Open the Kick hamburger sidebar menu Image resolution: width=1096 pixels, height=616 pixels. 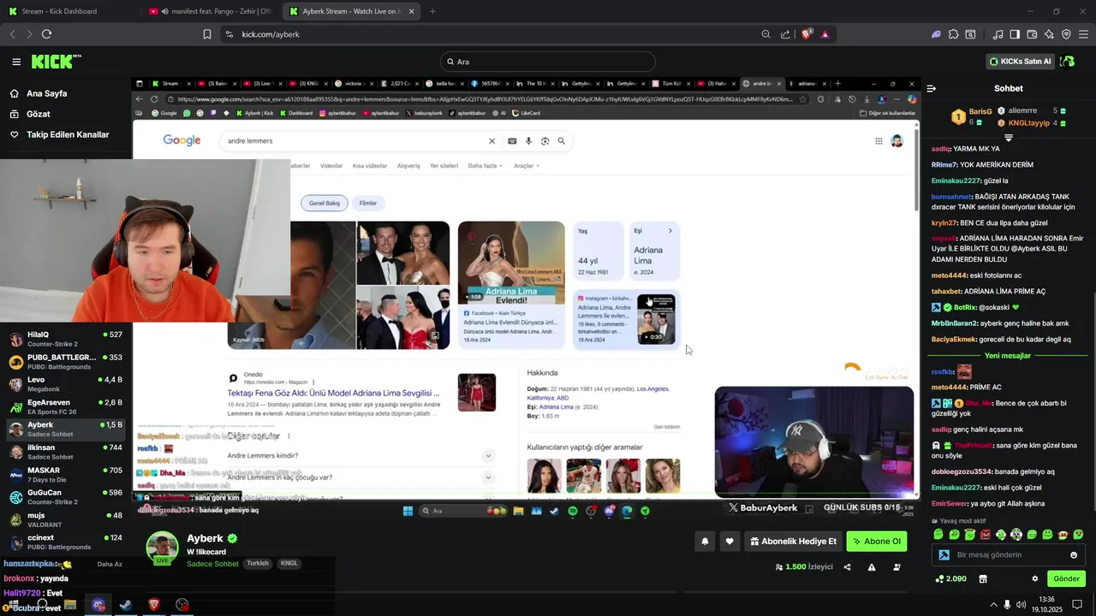tap(16, 62)
